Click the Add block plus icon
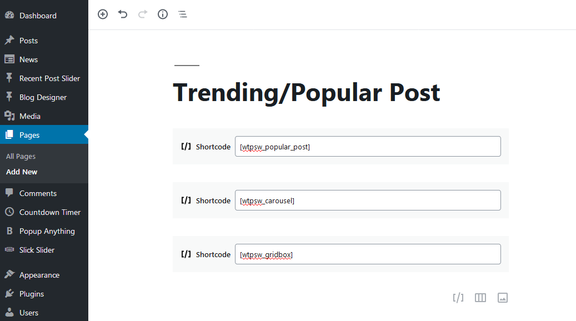 coord(103,14)
